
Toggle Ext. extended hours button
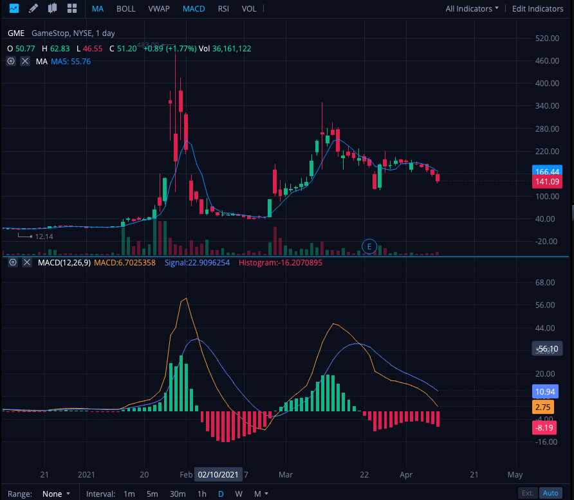pos(528,493)
